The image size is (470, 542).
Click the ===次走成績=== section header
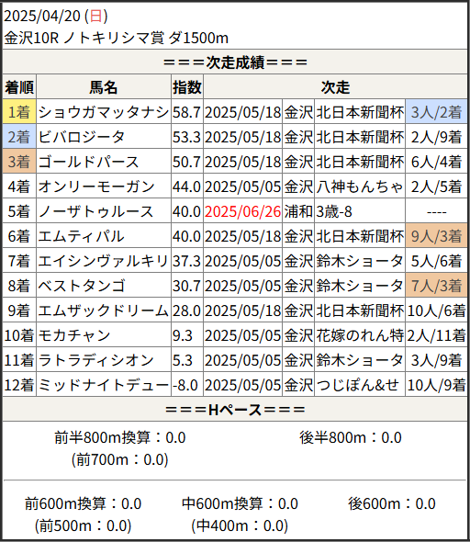(x=235, y=62)
